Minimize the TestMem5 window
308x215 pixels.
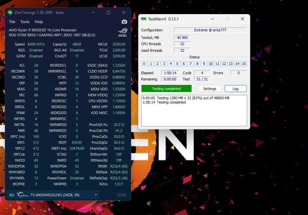213,19
